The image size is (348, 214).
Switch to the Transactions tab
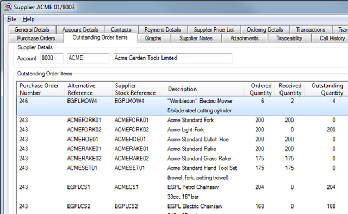pos(310,29)
